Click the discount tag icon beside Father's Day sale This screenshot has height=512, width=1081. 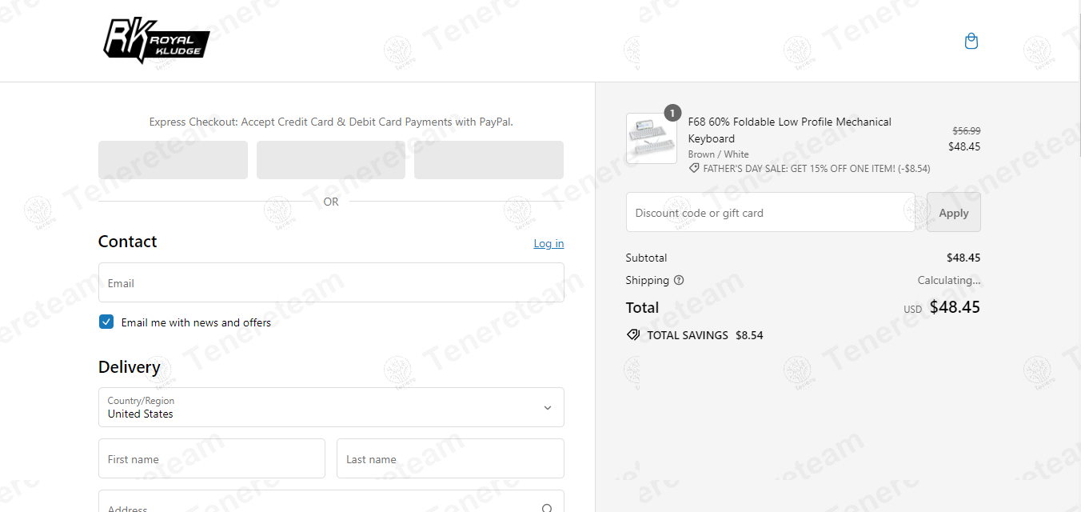point(694,169)
